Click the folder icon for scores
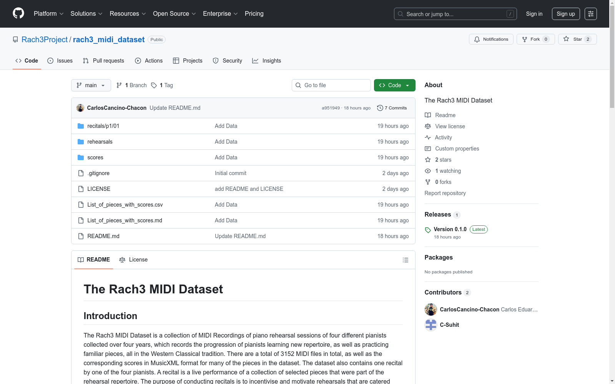The height and width of the screenshot is (384, 615). (x=81, y=157)
